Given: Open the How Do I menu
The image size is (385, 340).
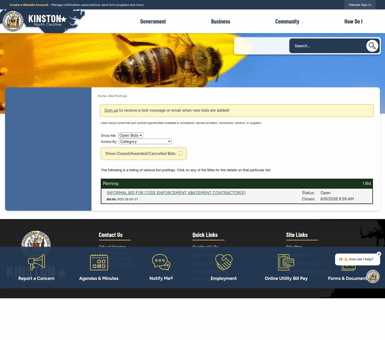Looking at the screenshot, I should 353,22.
